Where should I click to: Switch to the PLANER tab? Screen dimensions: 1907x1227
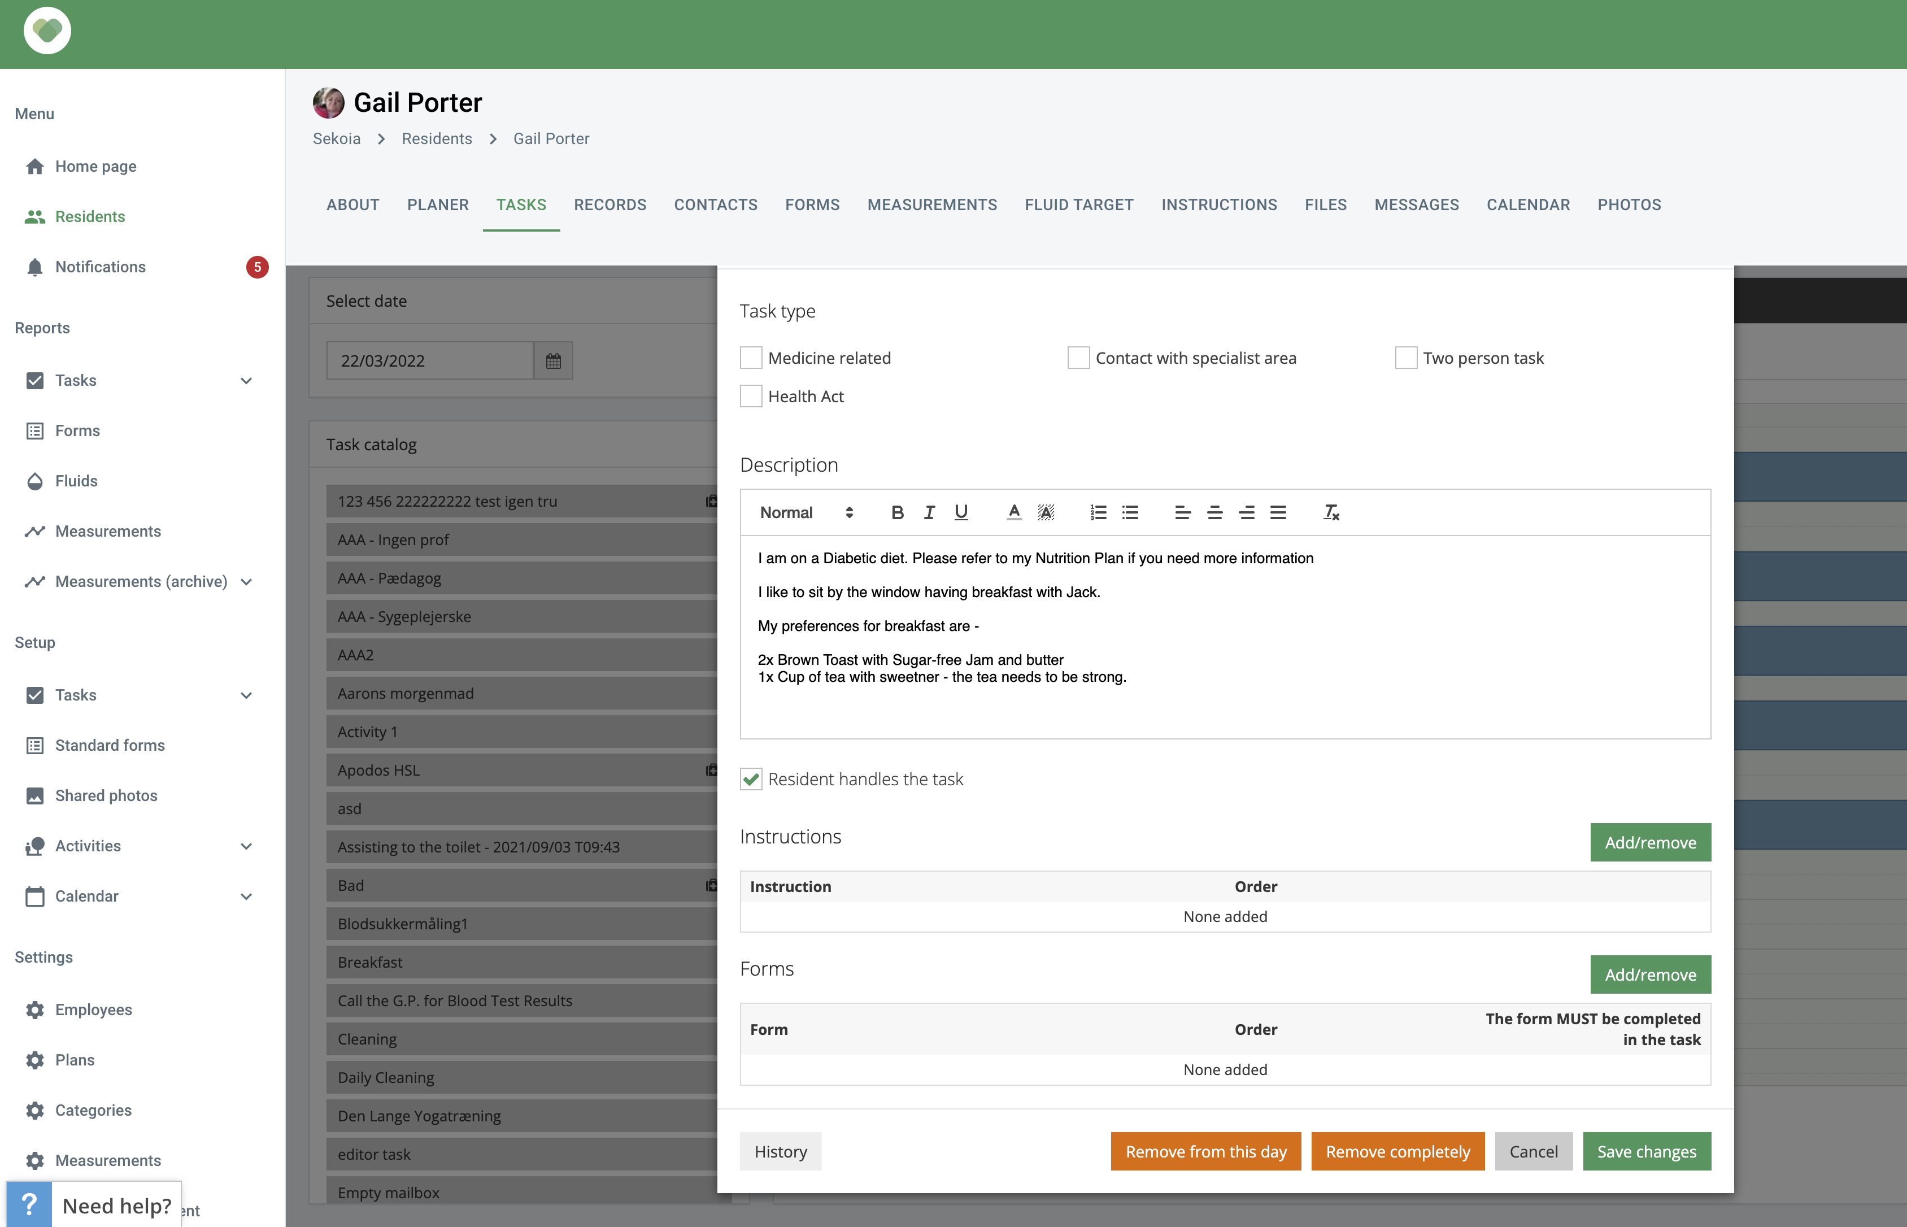438,204
